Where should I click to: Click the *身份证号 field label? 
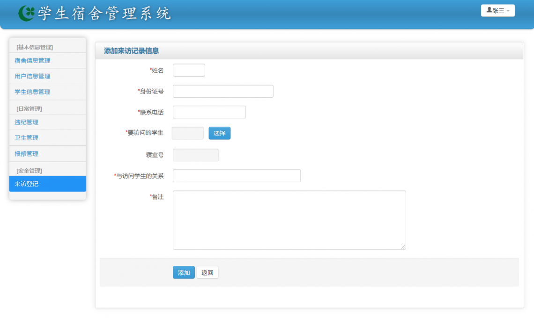pyautogui.click(x=150, y=91)
